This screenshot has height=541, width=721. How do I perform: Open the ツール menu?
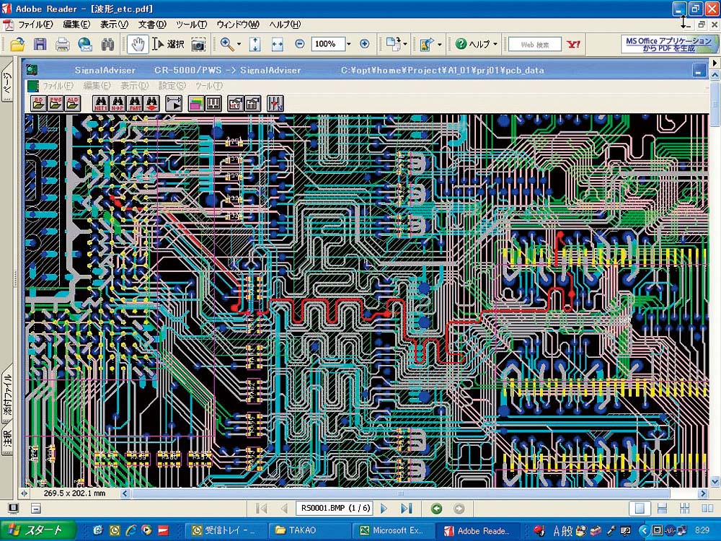click(x=191, y=25)
